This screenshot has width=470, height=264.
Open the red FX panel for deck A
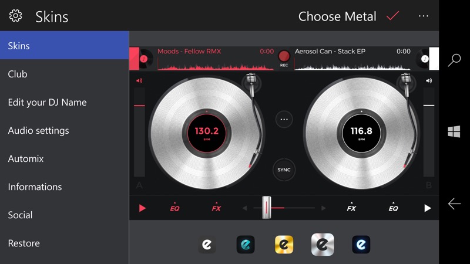point(216,208)
